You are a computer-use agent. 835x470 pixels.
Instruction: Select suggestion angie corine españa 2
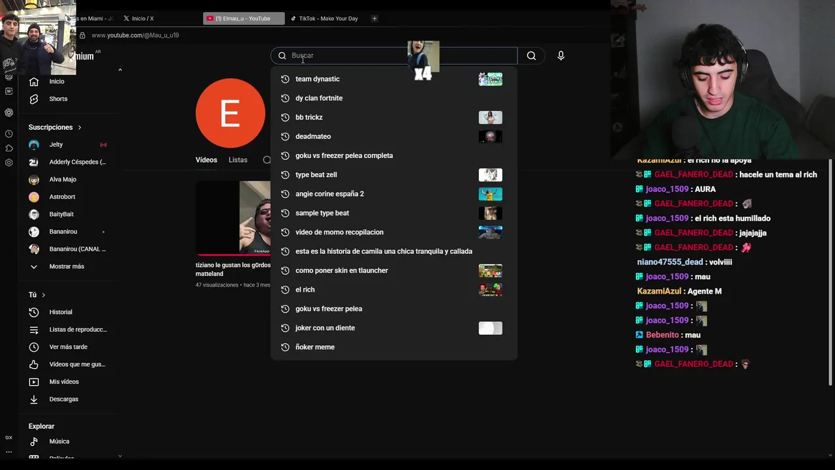coord(394,194)
